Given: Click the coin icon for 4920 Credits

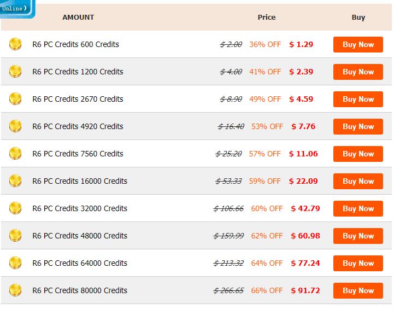Looking at the screenshot, I should (x=15, y=126).
